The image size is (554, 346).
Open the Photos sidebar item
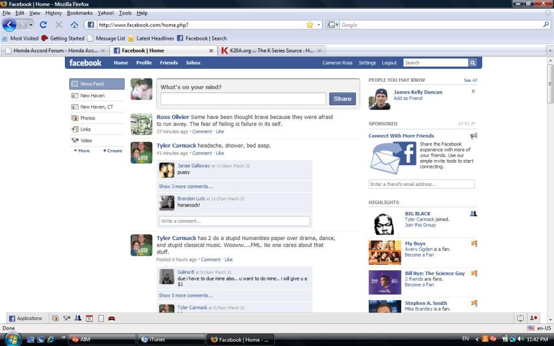(x=88, y=118)
